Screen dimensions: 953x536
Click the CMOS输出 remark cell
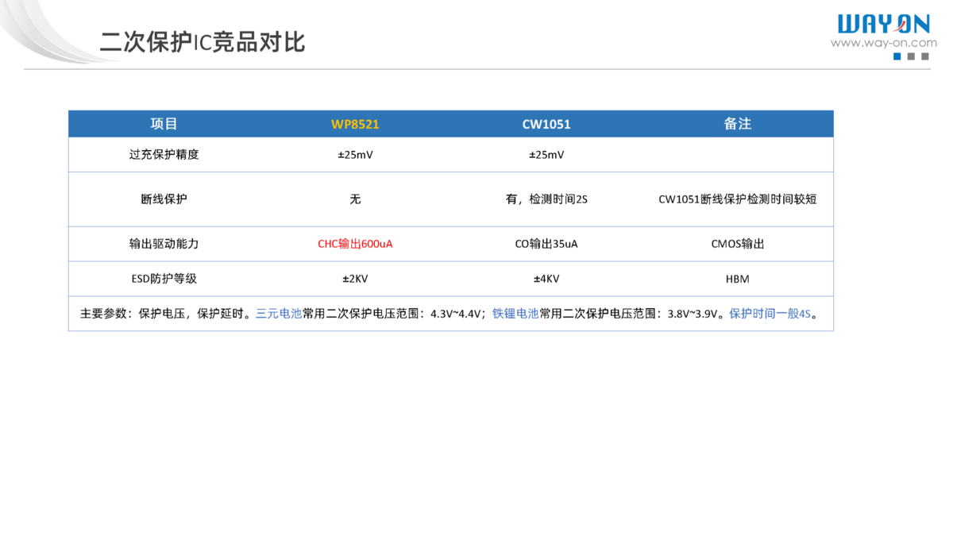pos(737,244)
